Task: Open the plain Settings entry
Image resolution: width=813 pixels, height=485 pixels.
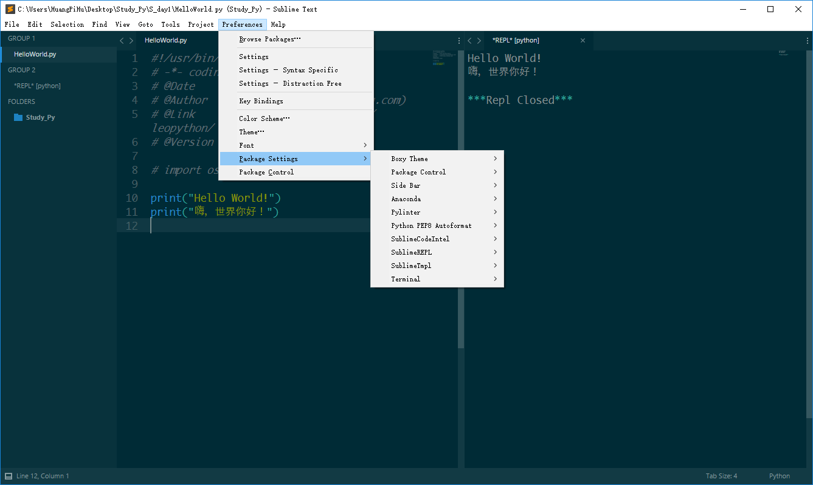Action: tap(296, 57)
